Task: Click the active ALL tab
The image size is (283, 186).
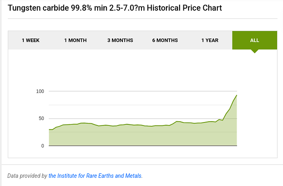Action: coord(255,40)
